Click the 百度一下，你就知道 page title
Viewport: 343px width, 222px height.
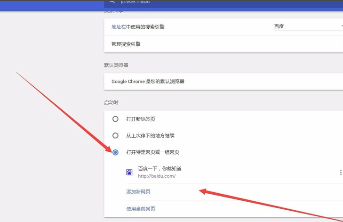coord(160,169)
